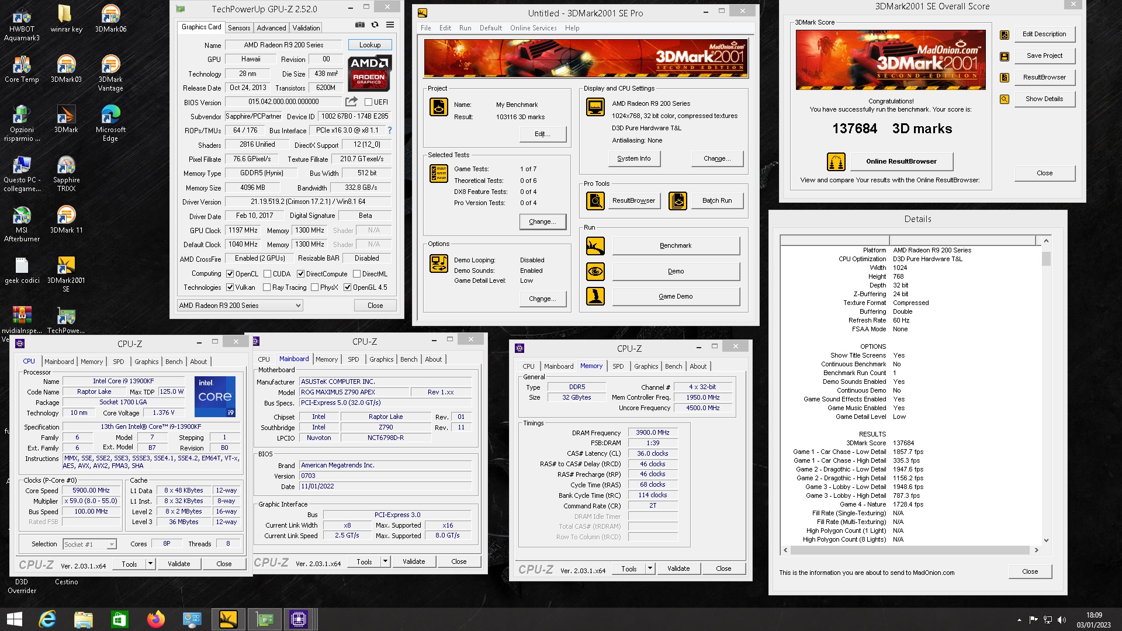Open Windows Start menu
Image resolution: width=1122 pixels, height=631 pixels.
[x=14, y=619]
